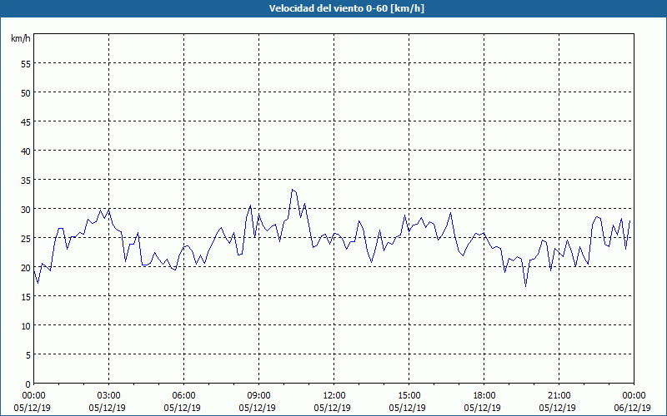Click the y-axis value 50
This screenshot has height=416, width=667.
(x=26, y=92)
